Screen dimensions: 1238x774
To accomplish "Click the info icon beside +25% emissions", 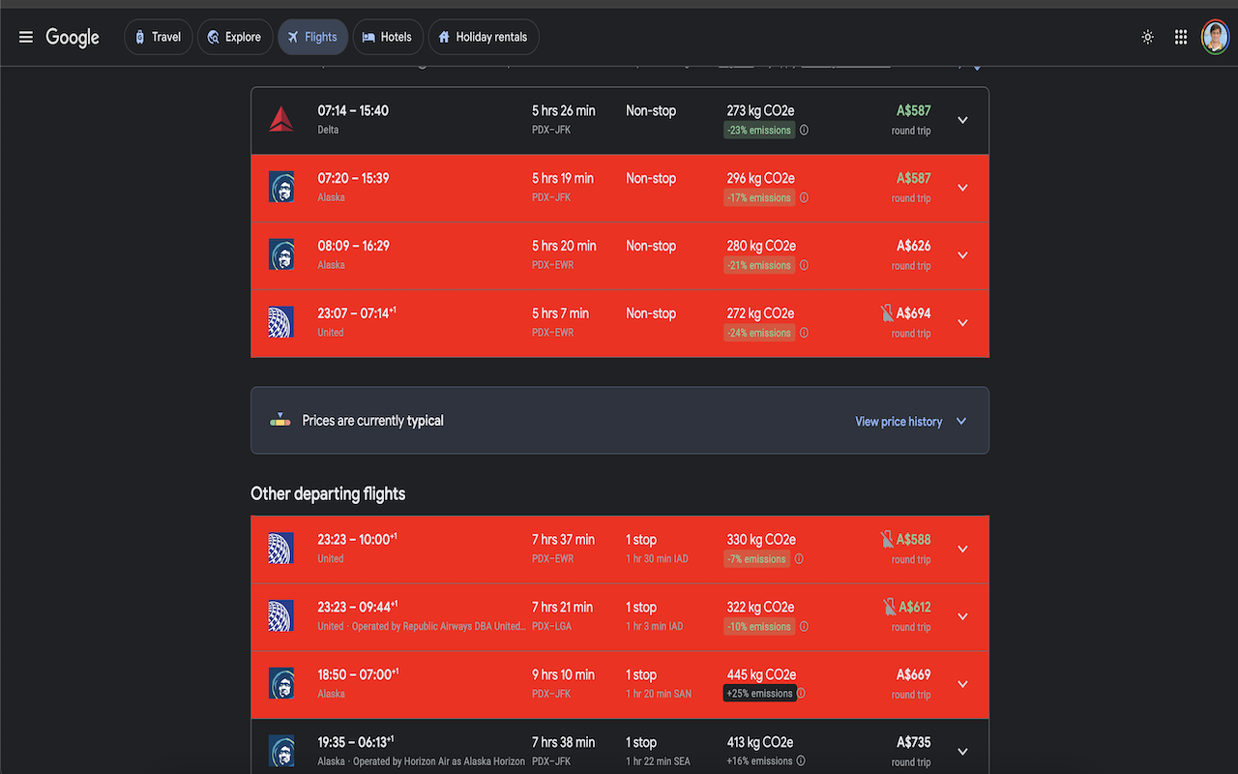I will (x=804, y=693).
